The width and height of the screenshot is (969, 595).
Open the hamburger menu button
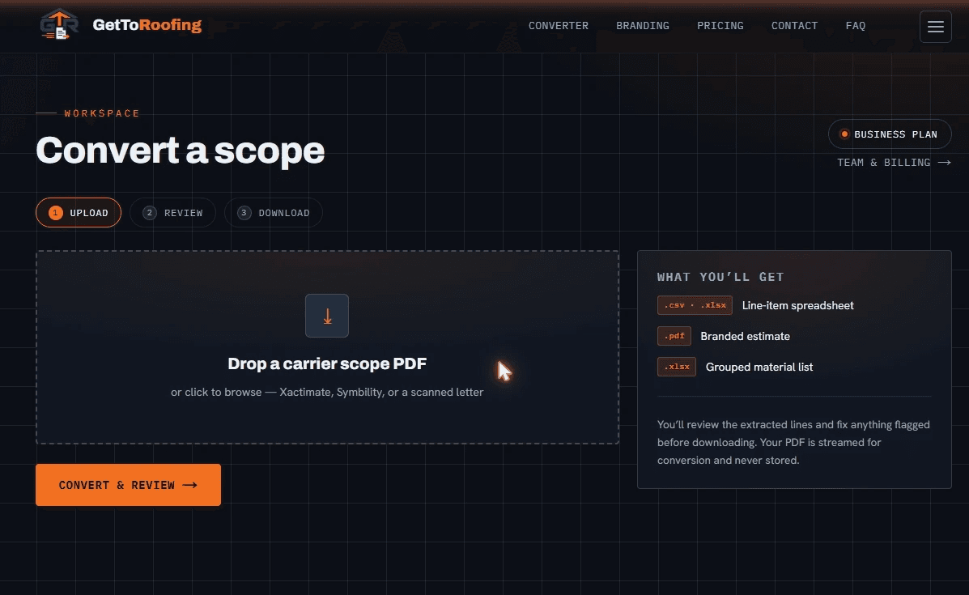click(935, 27)
